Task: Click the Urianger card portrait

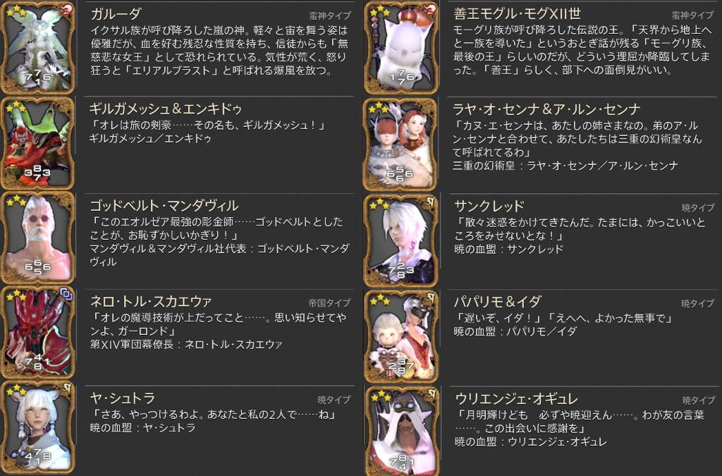Action: click(401, 432)
